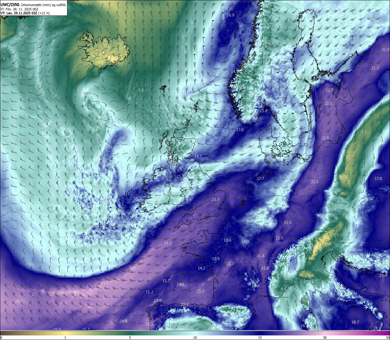
Task: Click the 50 label on the color scale
Action: click(x=387, y=338)
